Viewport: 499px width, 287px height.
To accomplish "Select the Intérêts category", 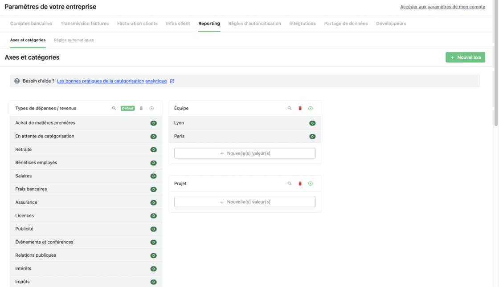I will [x=86, y=269].
